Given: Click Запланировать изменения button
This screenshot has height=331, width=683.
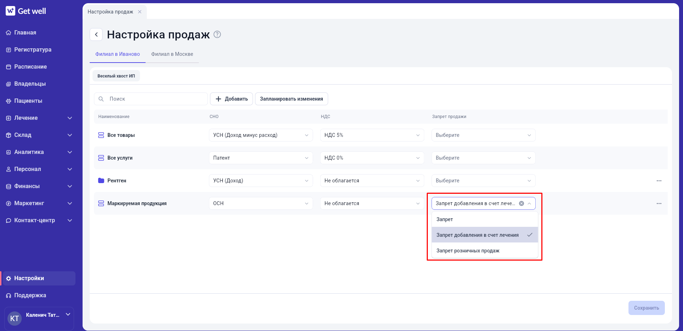Looking at the screenshot, I should coord(291,99).
